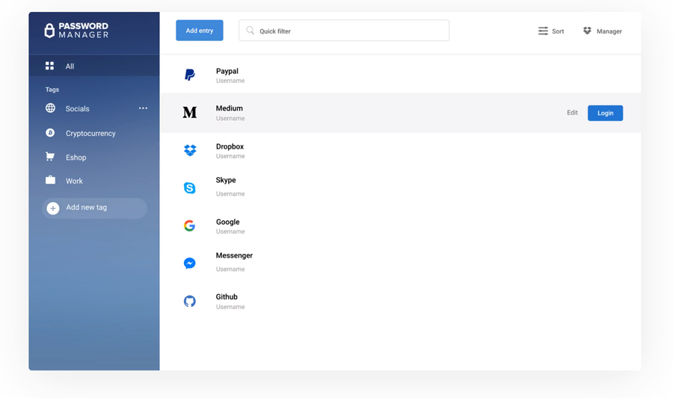Click the Dropbox logo icon
Image resolution: width=673 pixels, height=398 pixels.
pos(190,150)
